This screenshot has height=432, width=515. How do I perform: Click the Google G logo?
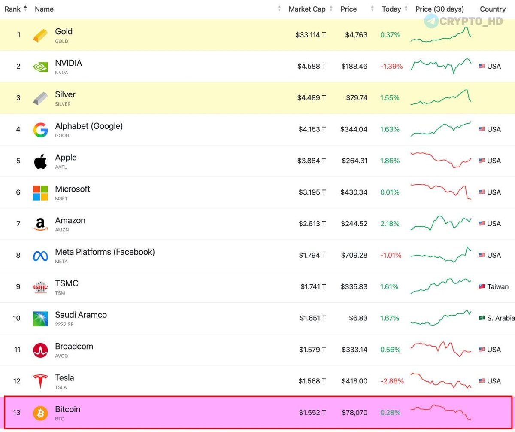41,130
